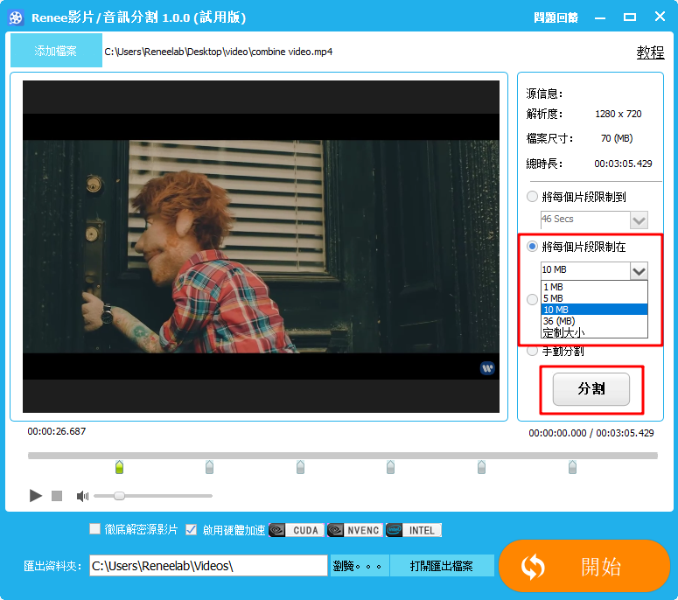Select 手動分割 radio button
678x600 pixels.
coord(532,350)
